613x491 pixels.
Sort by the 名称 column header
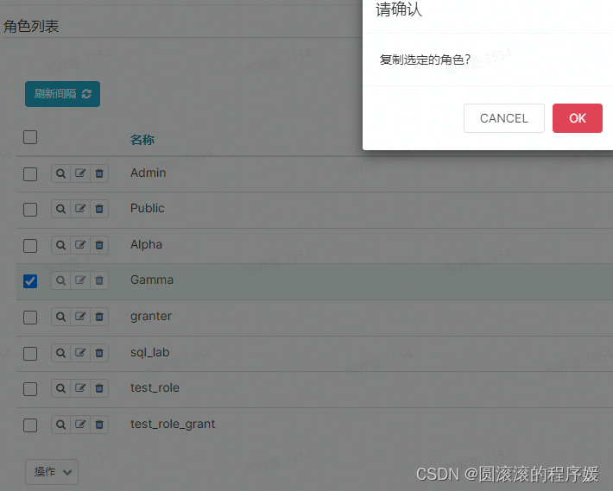click(x=142, y=140)
